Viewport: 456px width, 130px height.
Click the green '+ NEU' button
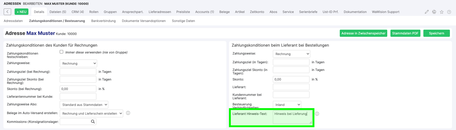pyautogui.click(x=21, y=12)
